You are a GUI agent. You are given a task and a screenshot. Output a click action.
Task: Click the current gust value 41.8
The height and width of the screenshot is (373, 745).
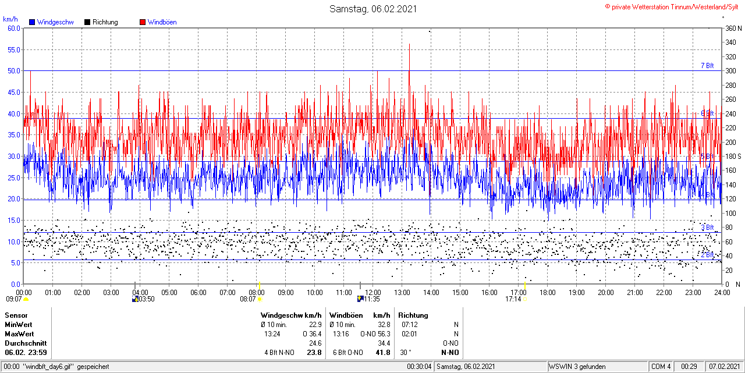[x=383, y=353]
